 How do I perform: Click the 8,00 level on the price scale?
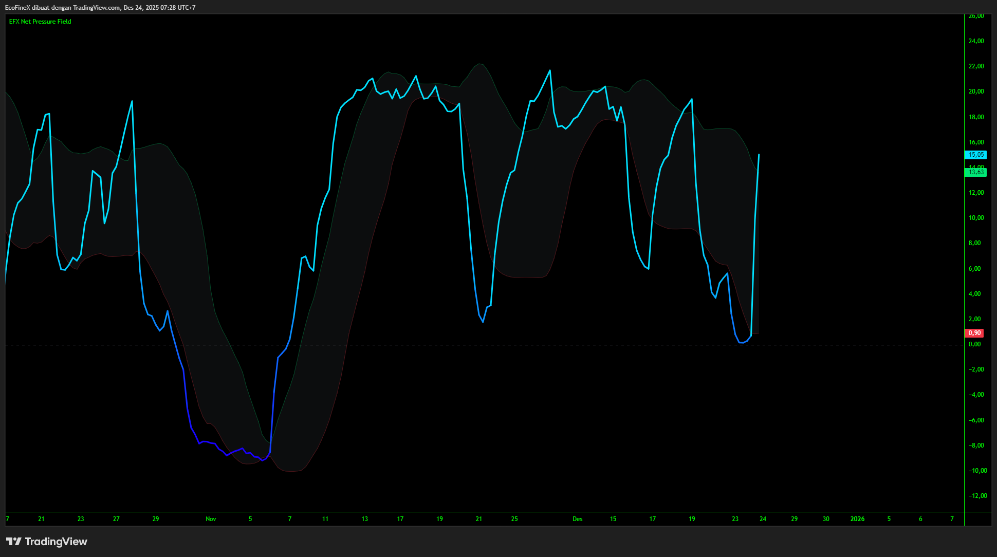pos(974,243)
